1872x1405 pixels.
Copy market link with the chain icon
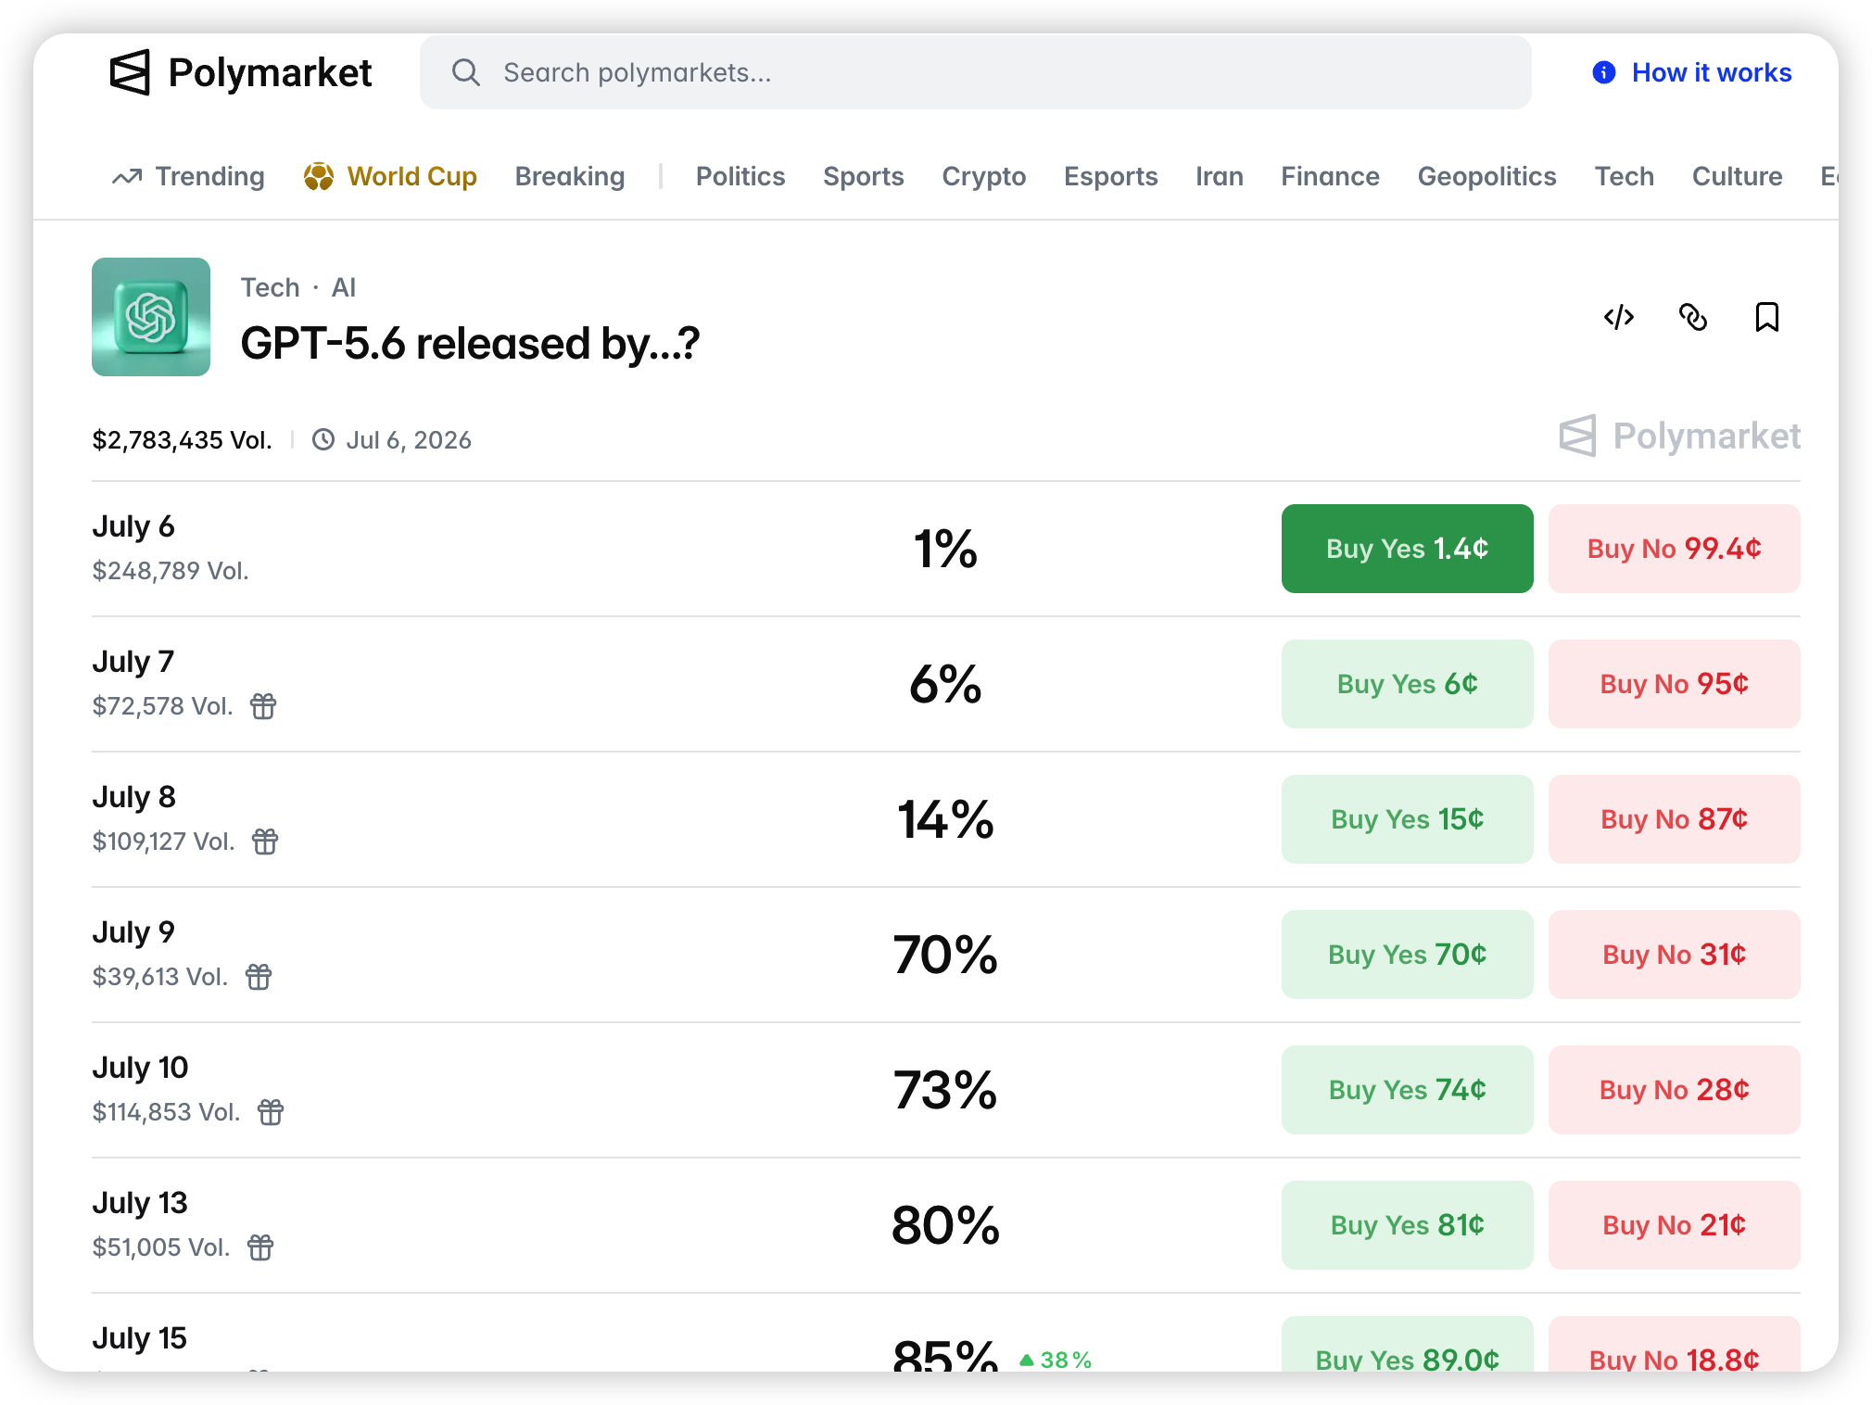click(1693, 317)
